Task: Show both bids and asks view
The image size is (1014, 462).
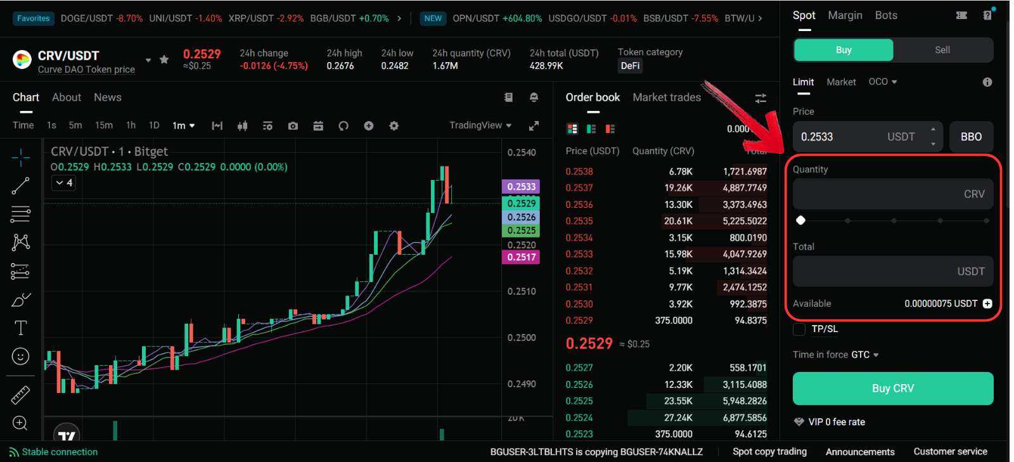Action: click(x=572, y=129)
